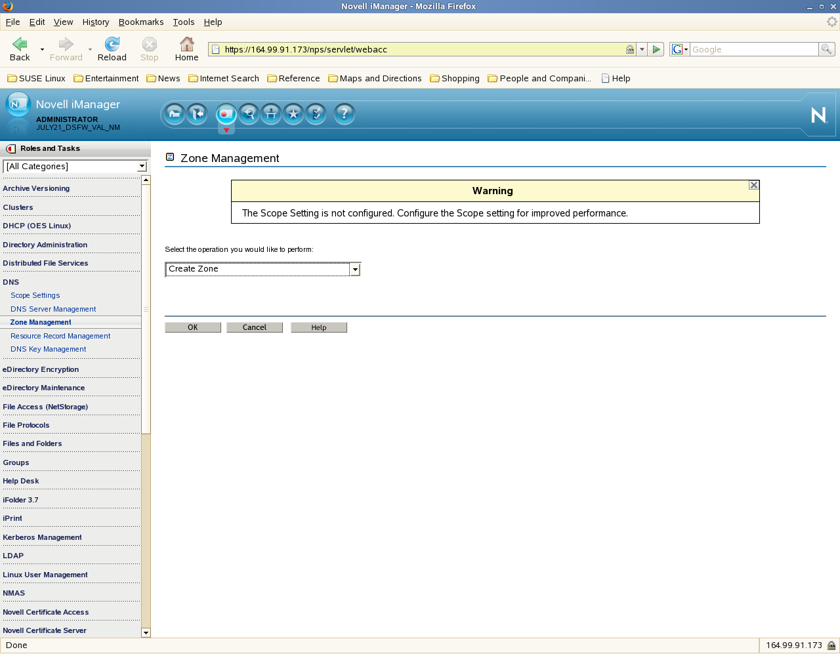Image resolution: width=840 pixels, height=654 pixels.
Task: Click Firefox Back arrow
Action: tap(20, 49)
